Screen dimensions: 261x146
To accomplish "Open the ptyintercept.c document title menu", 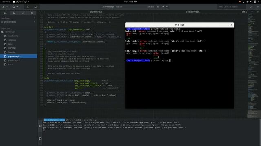I will pyautogui.click(x=96, y=12).
